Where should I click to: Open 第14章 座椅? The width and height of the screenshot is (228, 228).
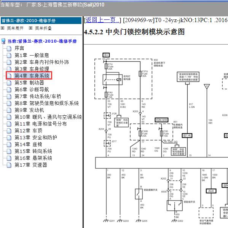(28, 144)
